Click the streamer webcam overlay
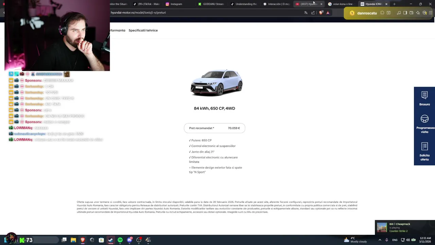The height and width of the screenshot is (245, 435). [57, 35]
